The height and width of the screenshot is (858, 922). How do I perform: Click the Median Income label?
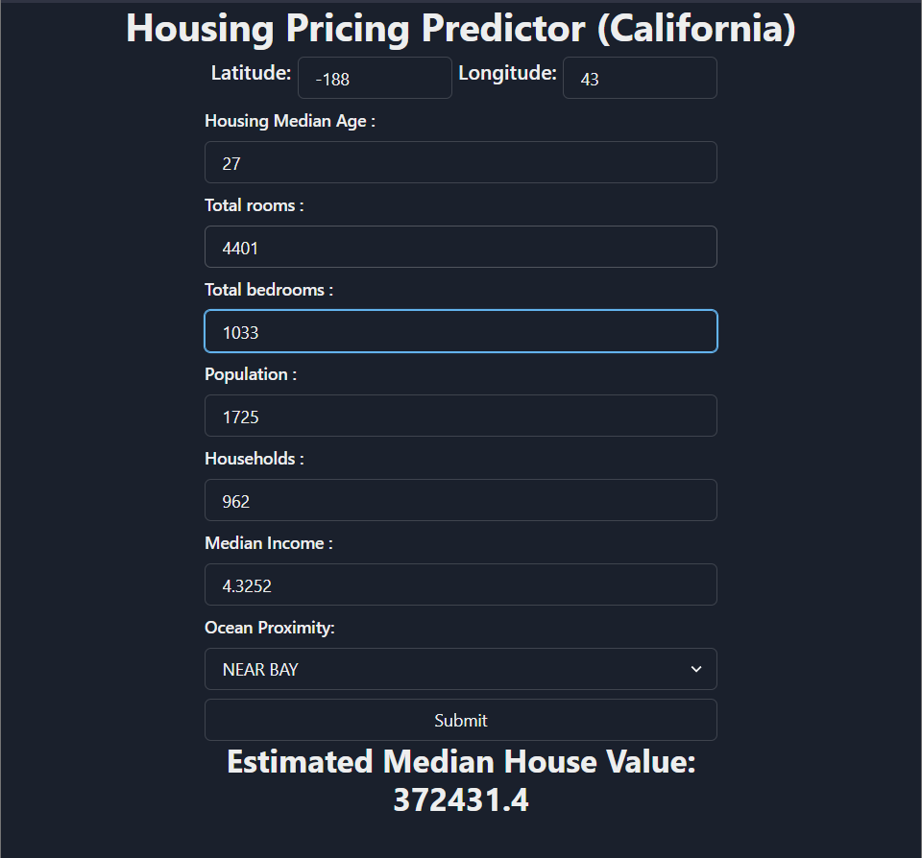pos(269,543)
